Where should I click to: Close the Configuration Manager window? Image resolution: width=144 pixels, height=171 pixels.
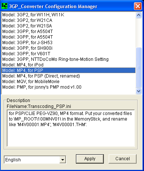pos(138,6)
